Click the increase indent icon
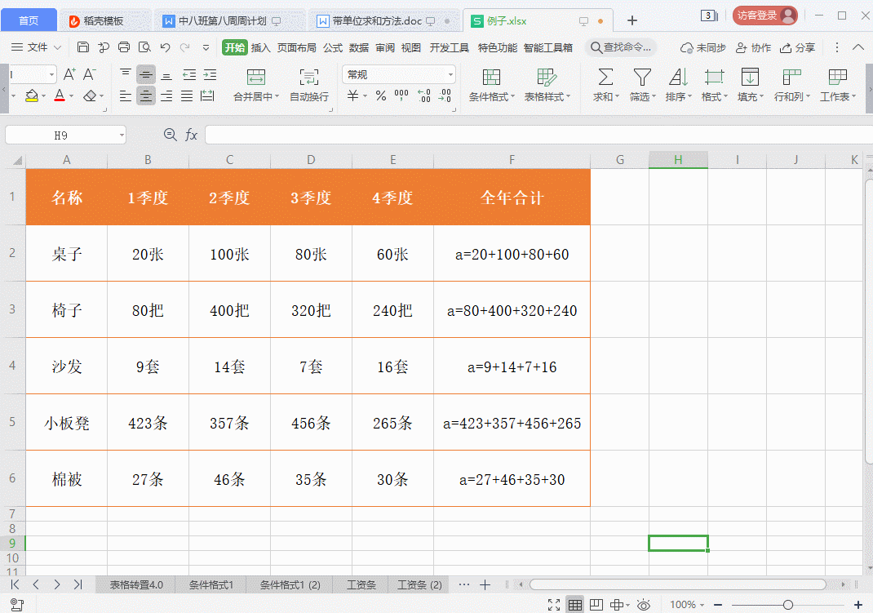873x613 pixels. coord(210,74)
